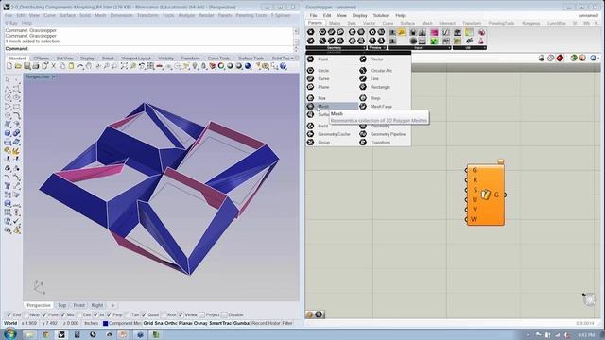Viewport: 605px width, 340px height.
Task: Check the Disable osnap checkbox
Action: (x=224, y=314)
